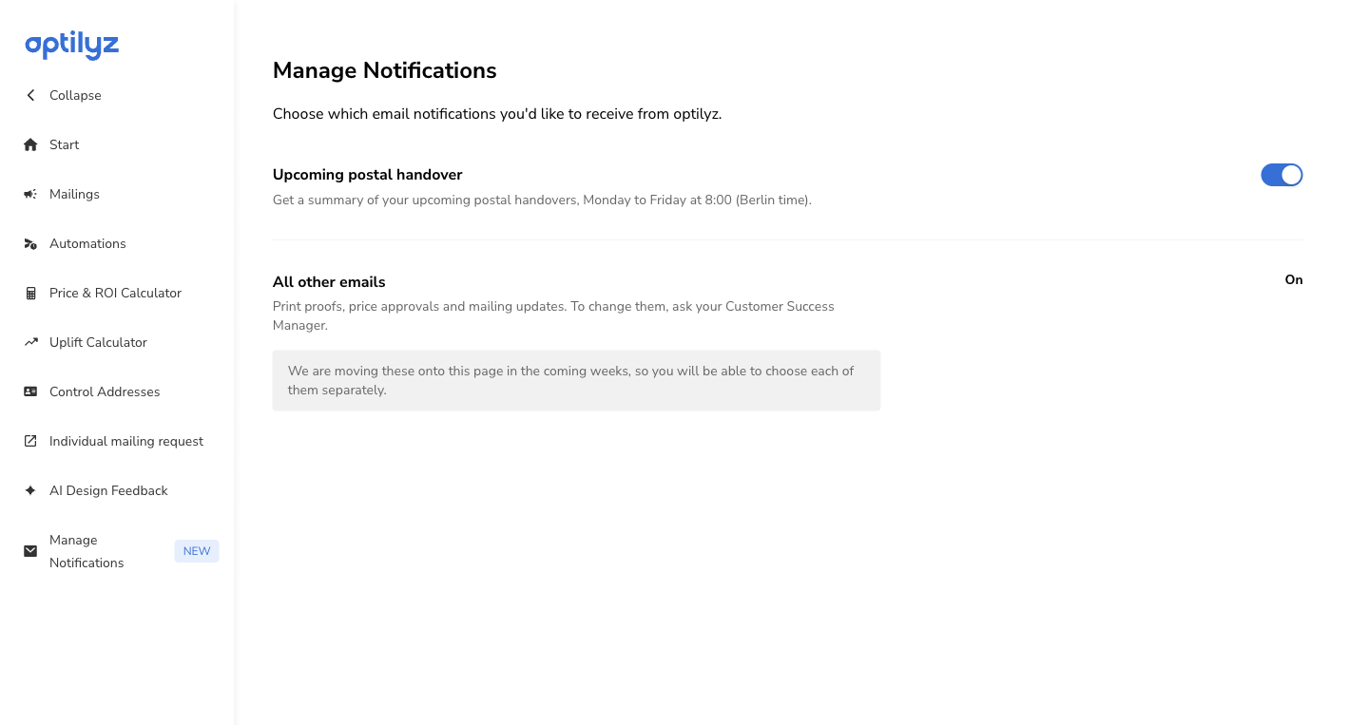Viewport: 1349px width, 725px height.
Task: Click the Uplift Calculator trend icon
Action: tap(30, 342)
